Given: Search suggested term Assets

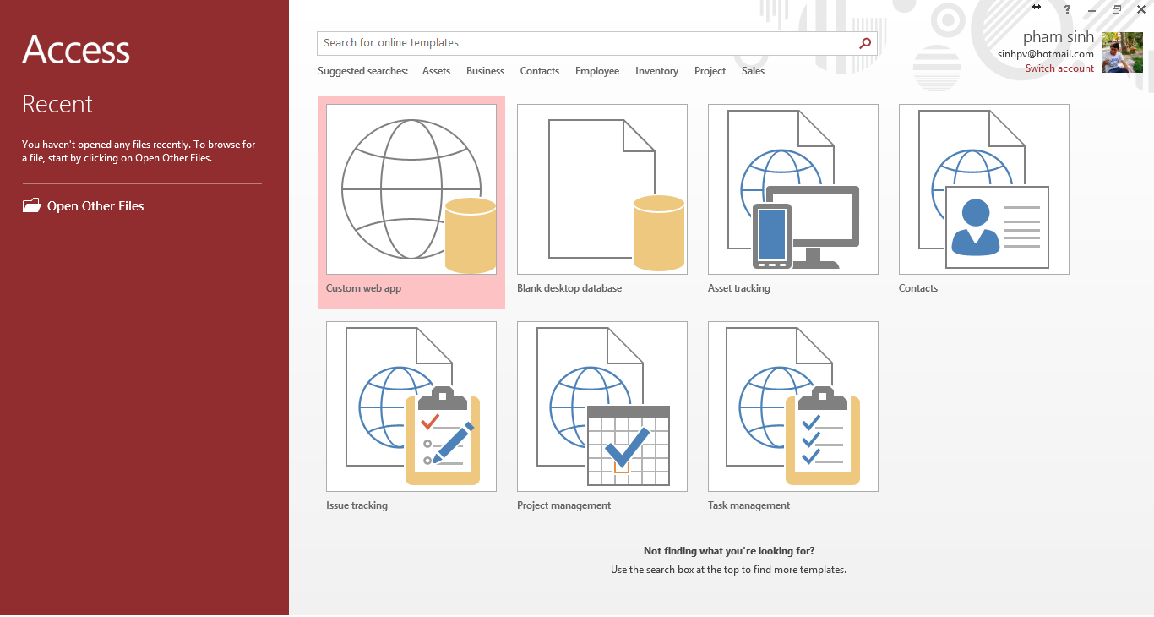Looking at the screenshot, I should 436,71.
